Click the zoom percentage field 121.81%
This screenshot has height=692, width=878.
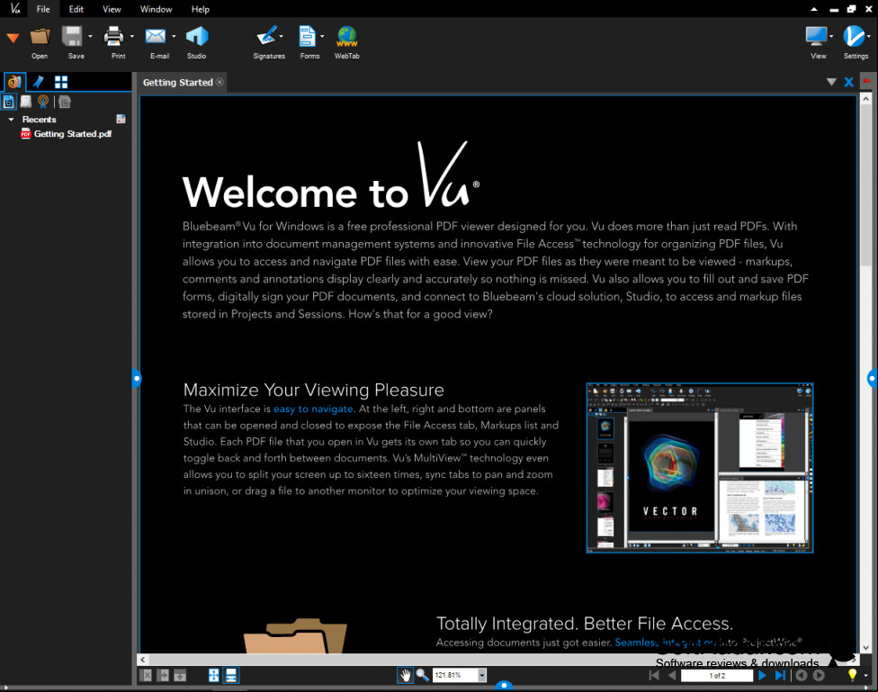point(456,675)
